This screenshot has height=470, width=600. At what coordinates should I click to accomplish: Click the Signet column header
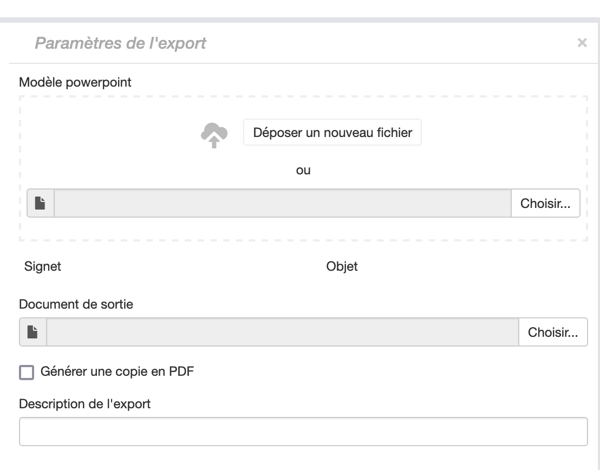click(43, 266)
